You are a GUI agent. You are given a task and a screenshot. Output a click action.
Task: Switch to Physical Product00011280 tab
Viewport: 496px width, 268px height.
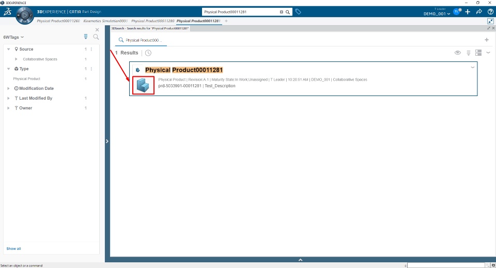153,21
